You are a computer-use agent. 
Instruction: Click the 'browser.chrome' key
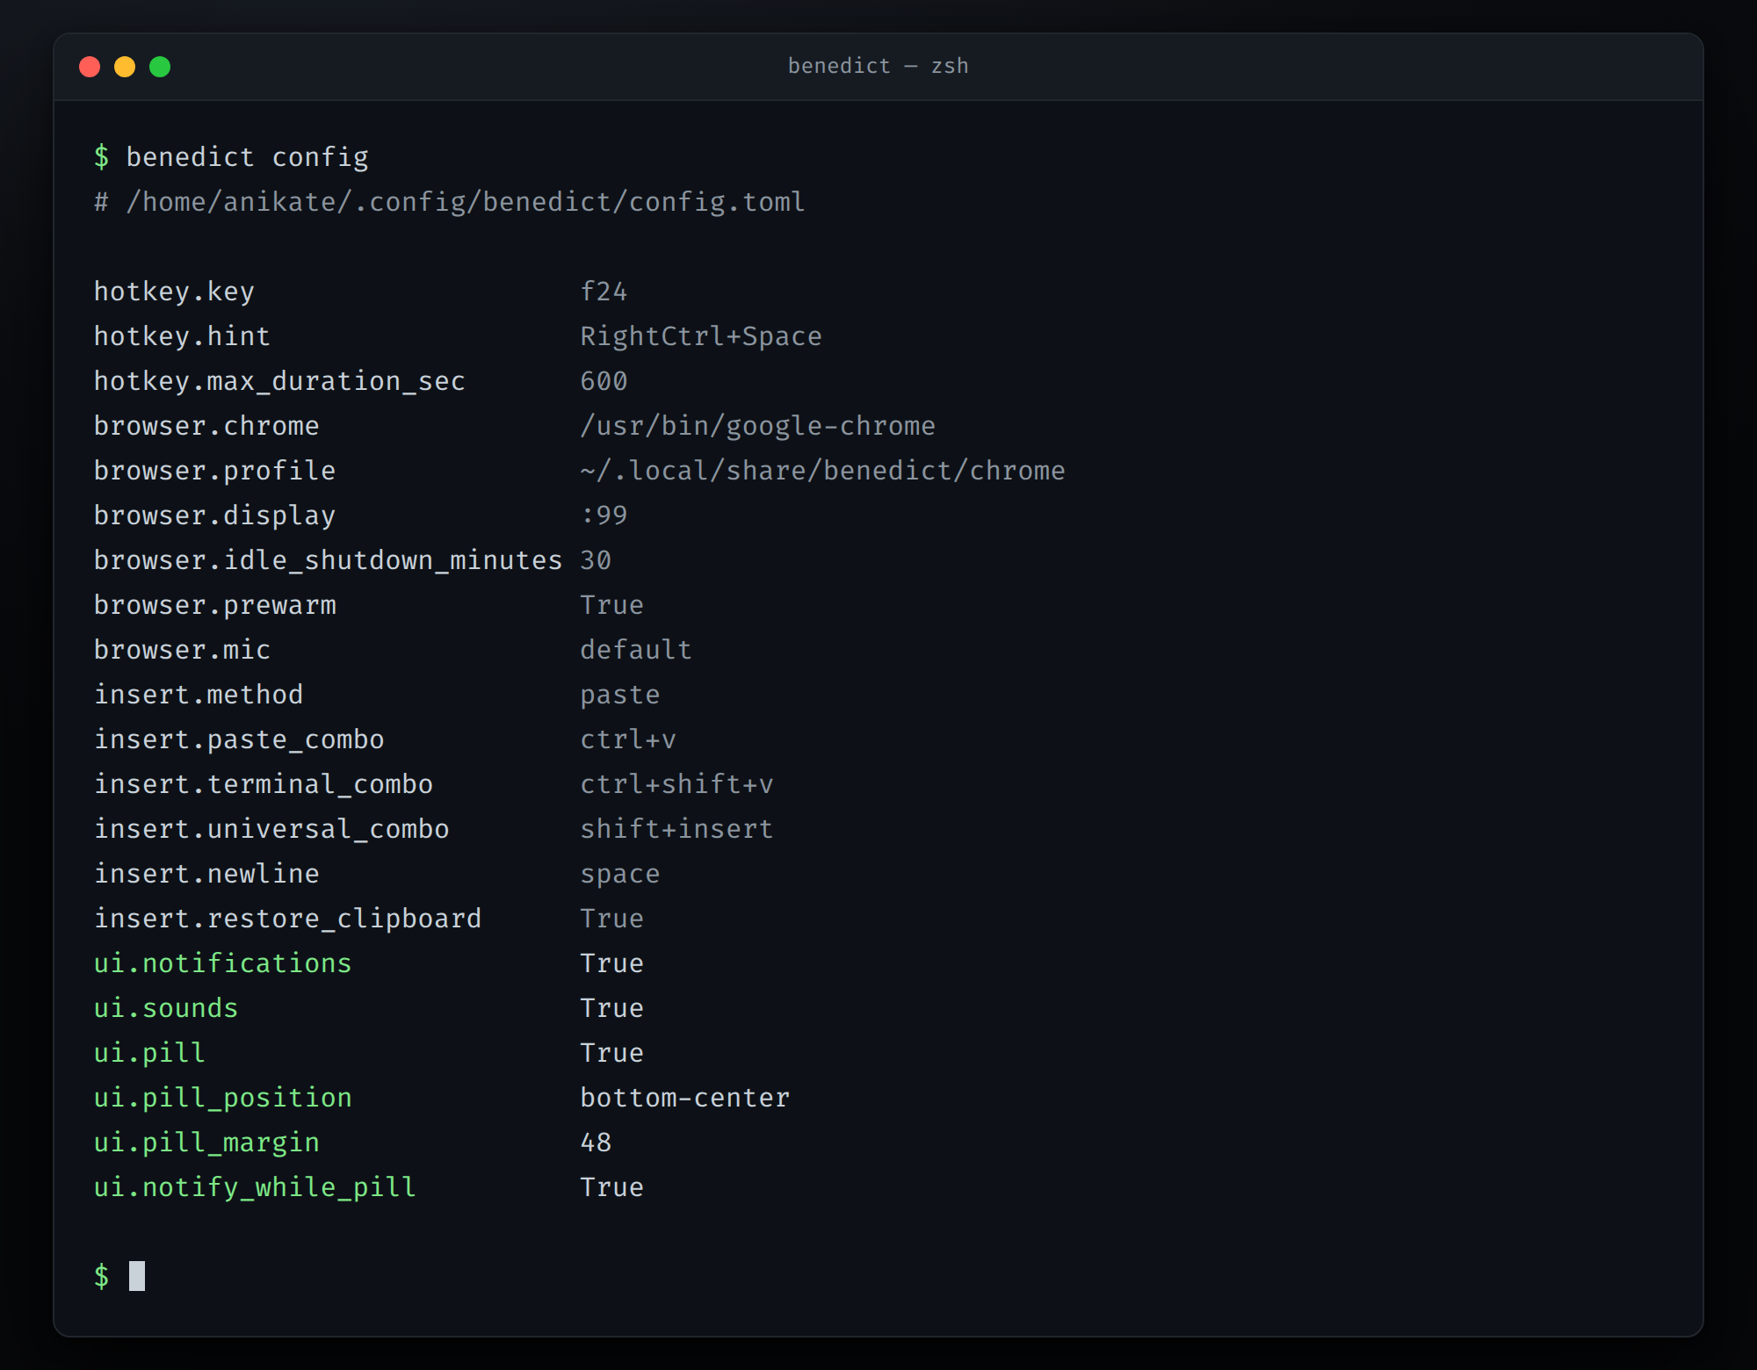tap(206, 426)
